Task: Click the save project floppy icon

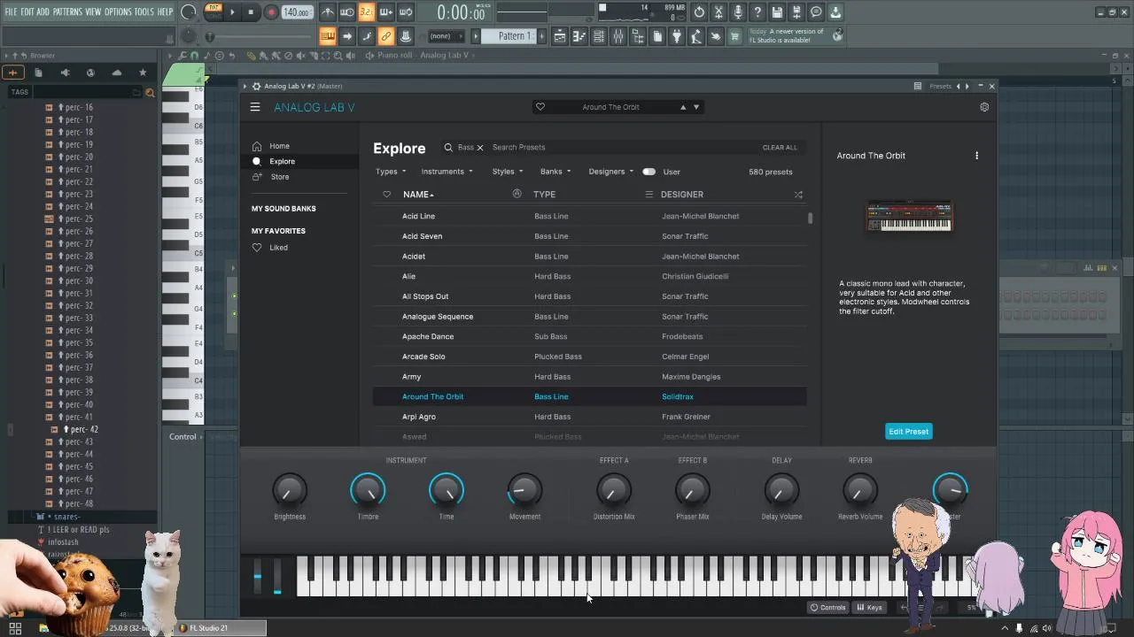Action: [x=777, y=12]
